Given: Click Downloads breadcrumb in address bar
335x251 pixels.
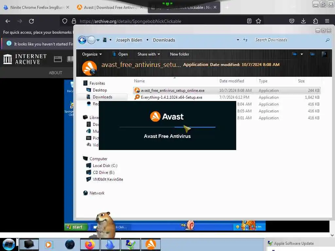Looking at the screenshot, I should pos(164,40).
